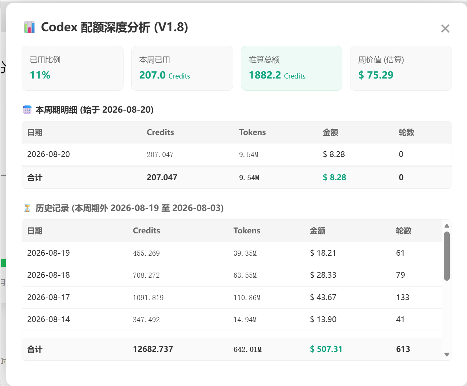Click the amount $ 28.33

click(x=323, y=275)
